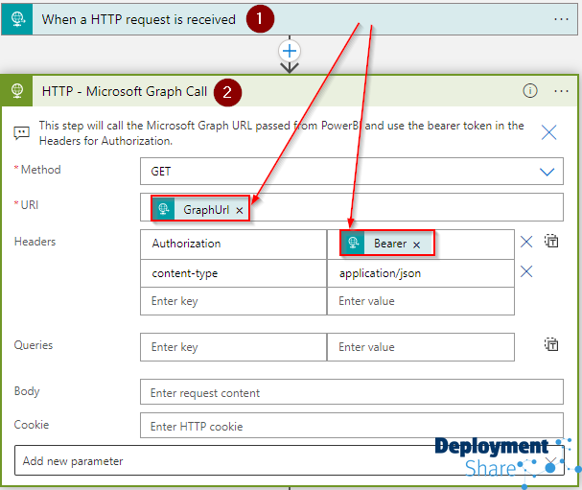Click the empty Headers Enter value field
Viewport: 582px width, 490px height.
click(x=421, y=301)
